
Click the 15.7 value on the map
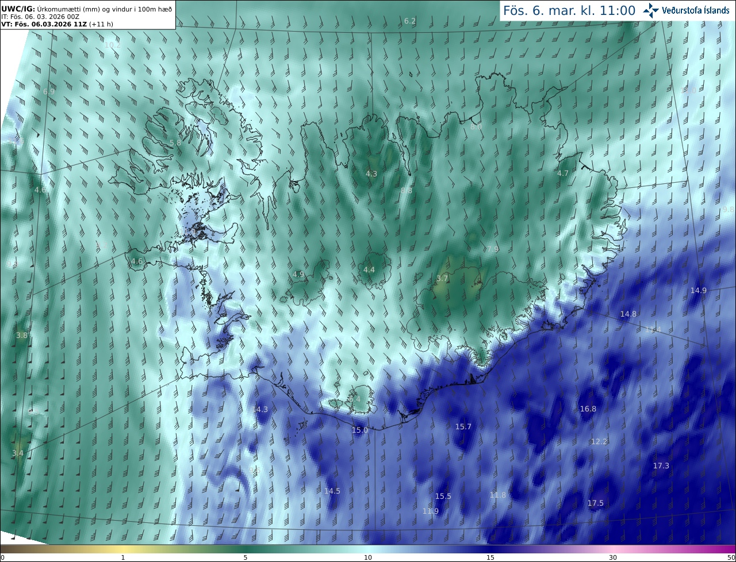[463, 426]
